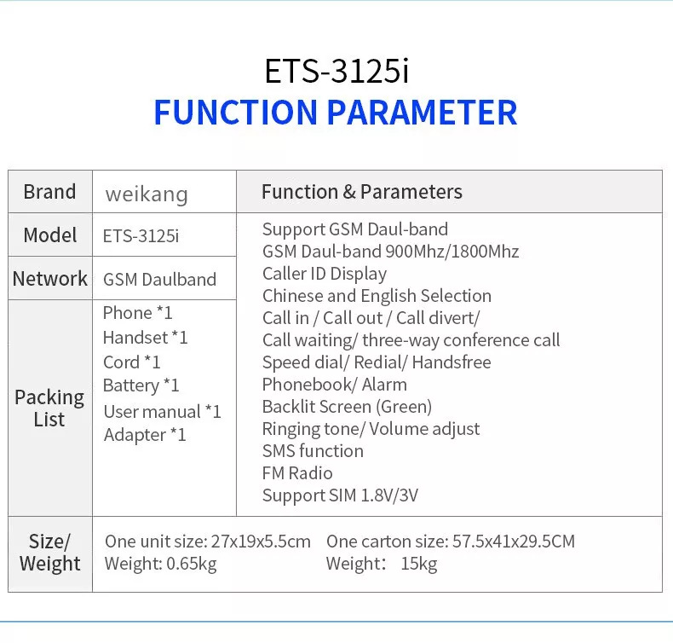673x643 pixels.
Task: Click the Caller ID Display line
Action: coord(324,274)
